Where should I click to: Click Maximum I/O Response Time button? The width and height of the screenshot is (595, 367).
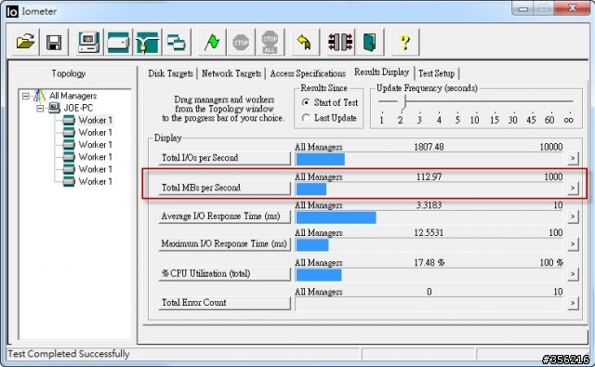tap(224, 243)
